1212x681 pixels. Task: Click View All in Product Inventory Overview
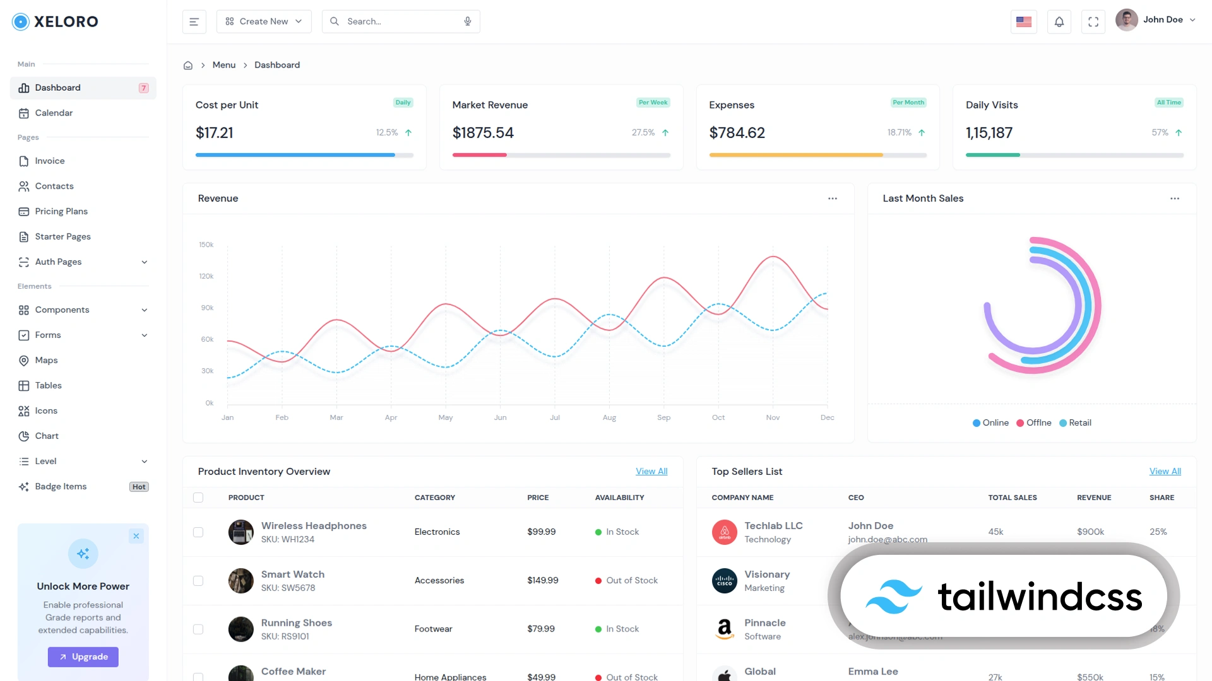coord(651,471)
